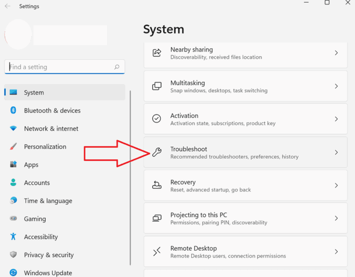Focus the Find a setting search box
The width and height of the screenshot is (355, 277).
coord(64,67)
